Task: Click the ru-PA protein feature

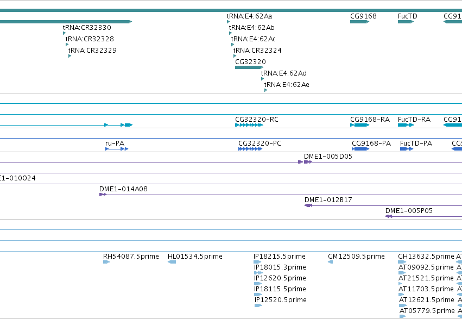Action: 117,149
